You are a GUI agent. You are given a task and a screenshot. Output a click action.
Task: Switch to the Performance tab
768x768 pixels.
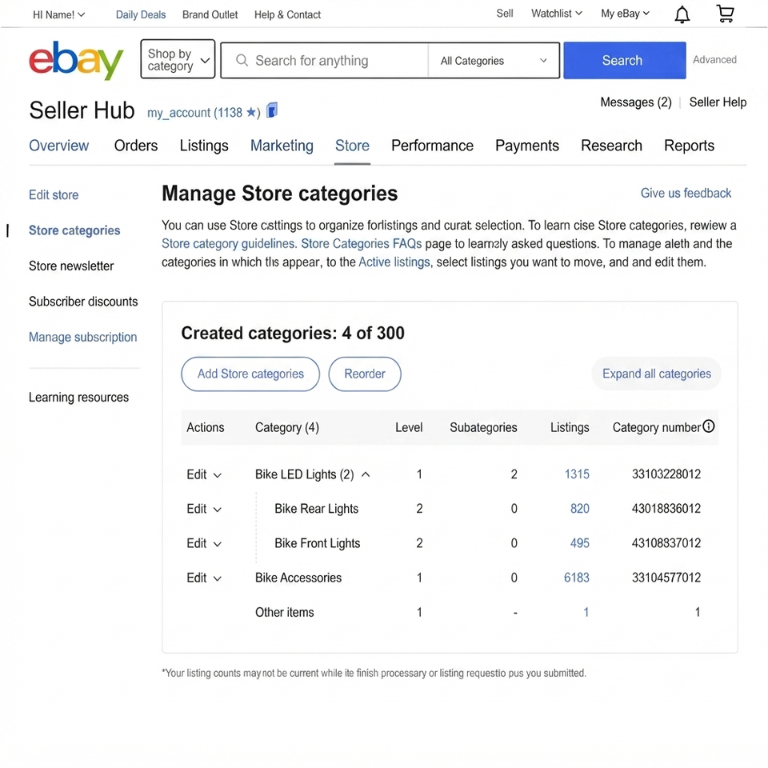(x=432, y=146)
